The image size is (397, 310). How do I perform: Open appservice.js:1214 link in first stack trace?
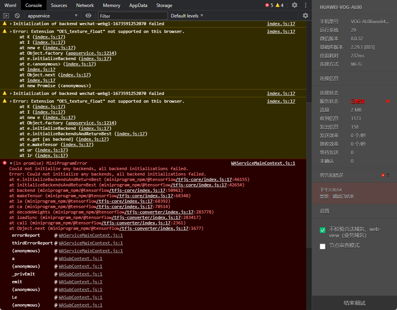tap(91, 53)
